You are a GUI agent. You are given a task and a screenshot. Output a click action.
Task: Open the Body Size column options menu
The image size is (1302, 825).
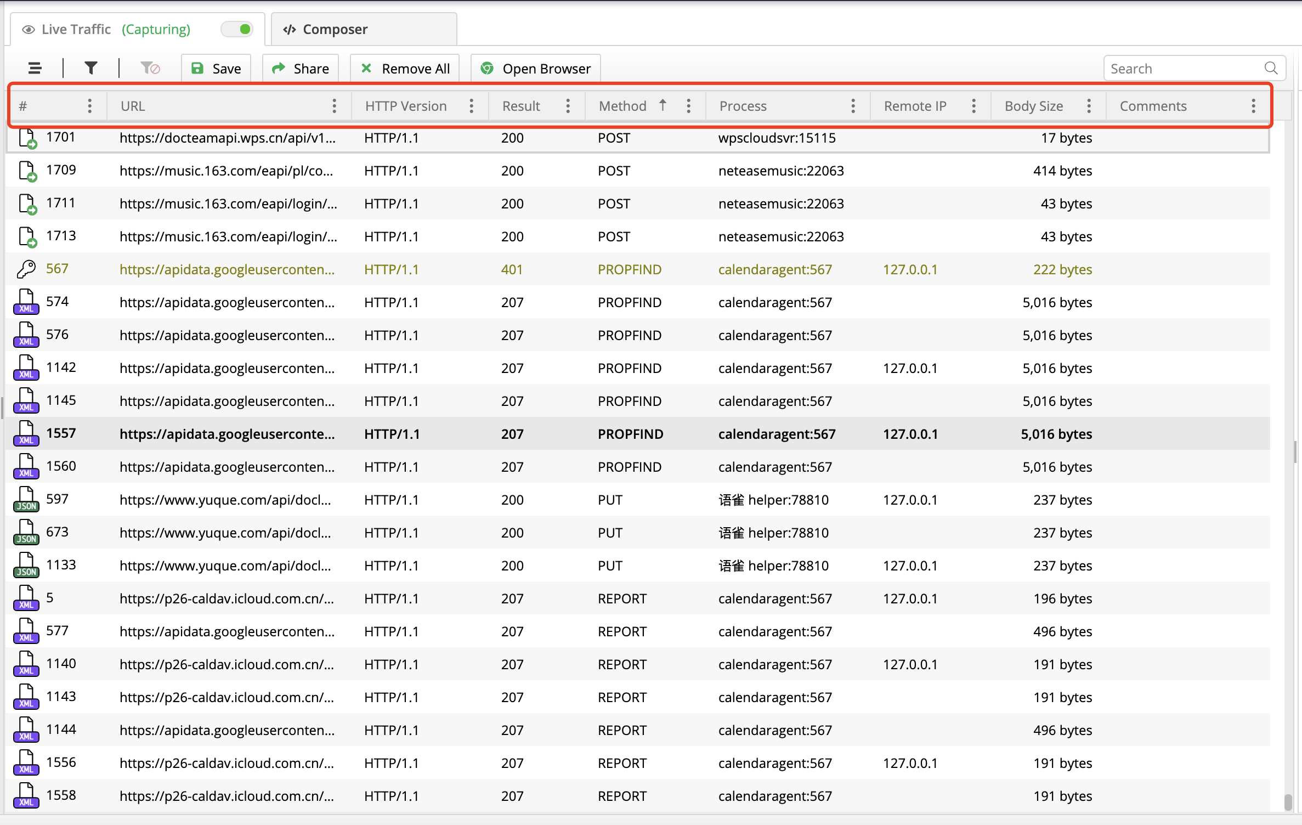tap(1089, 106)
